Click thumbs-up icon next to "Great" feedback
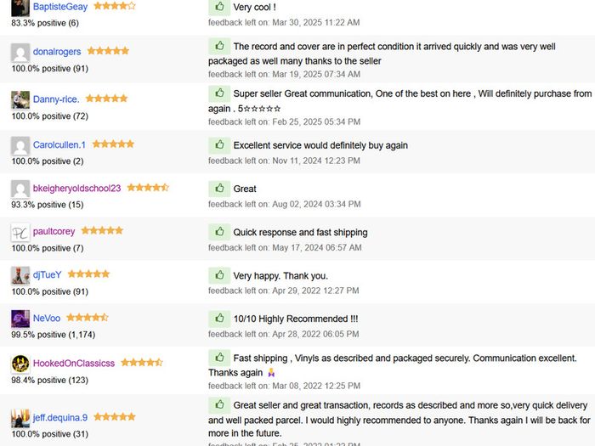 pyautogui.click(x=219, y=189)
